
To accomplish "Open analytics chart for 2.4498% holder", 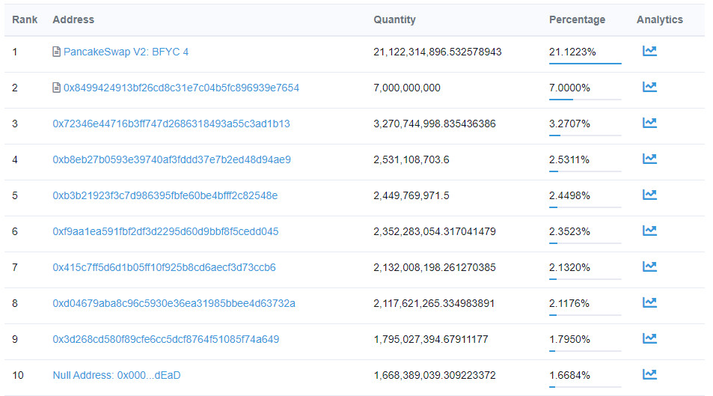I will point(649,195).
